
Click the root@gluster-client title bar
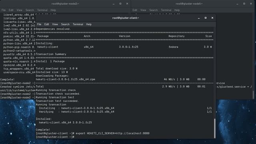pos(126,18)
